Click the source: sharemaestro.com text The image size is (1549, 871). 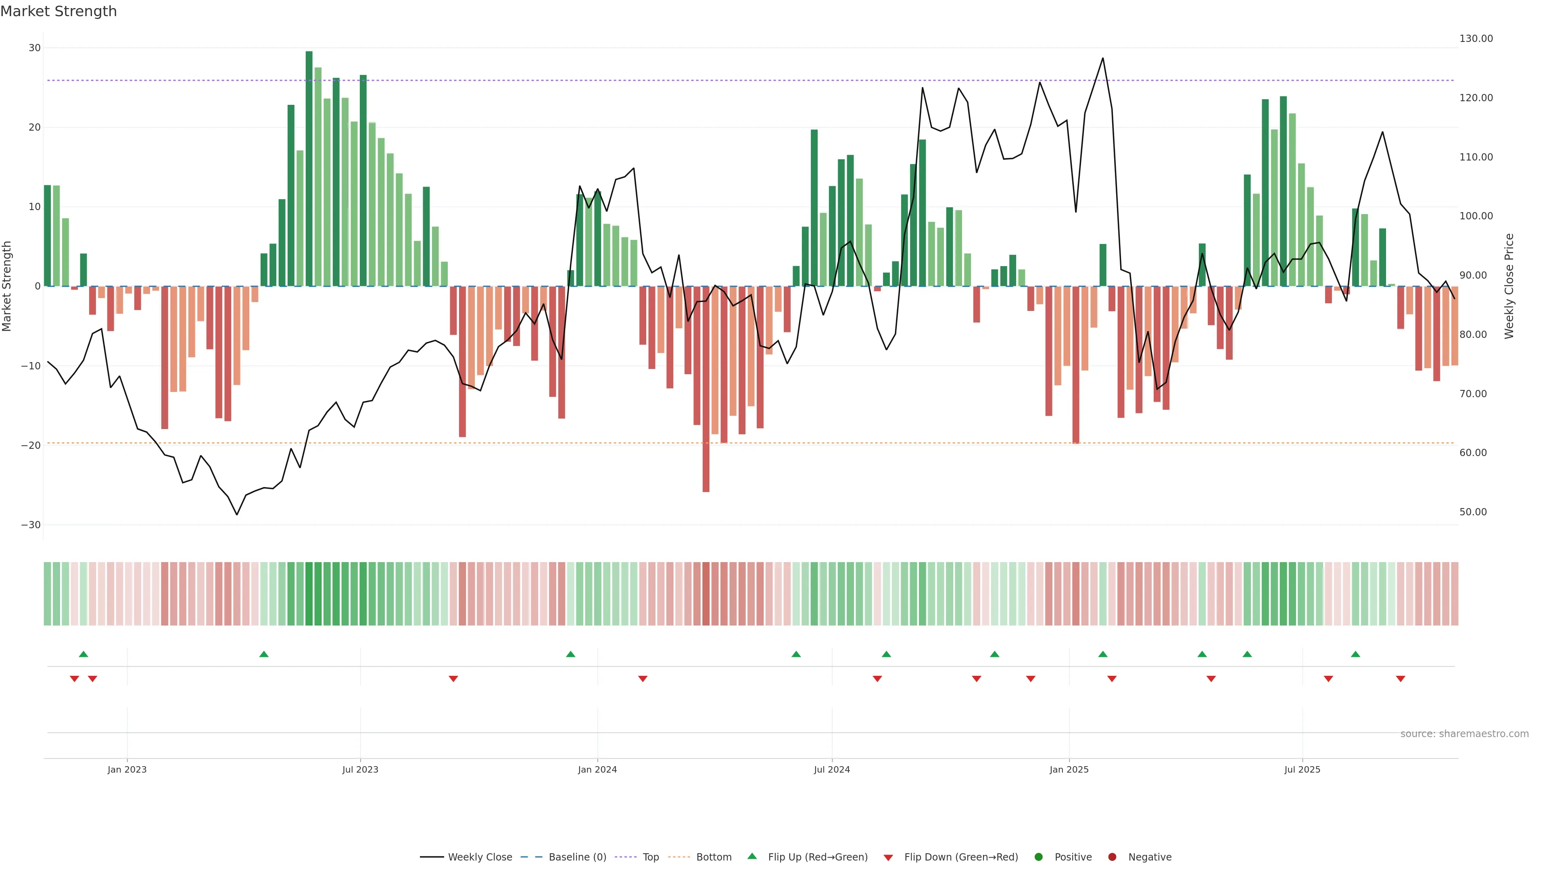1464,733
